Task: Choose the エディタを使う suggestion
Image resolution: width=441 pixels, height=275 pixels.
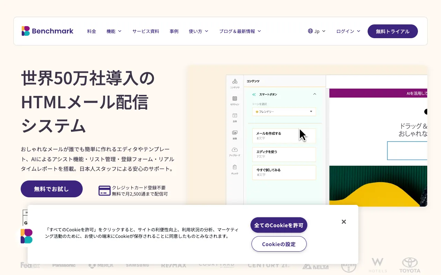Action: coord(284,154)
